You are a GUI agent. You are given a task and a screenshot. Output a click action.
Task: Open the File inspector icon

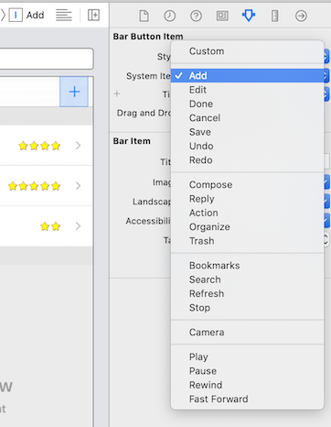[144, 16]
